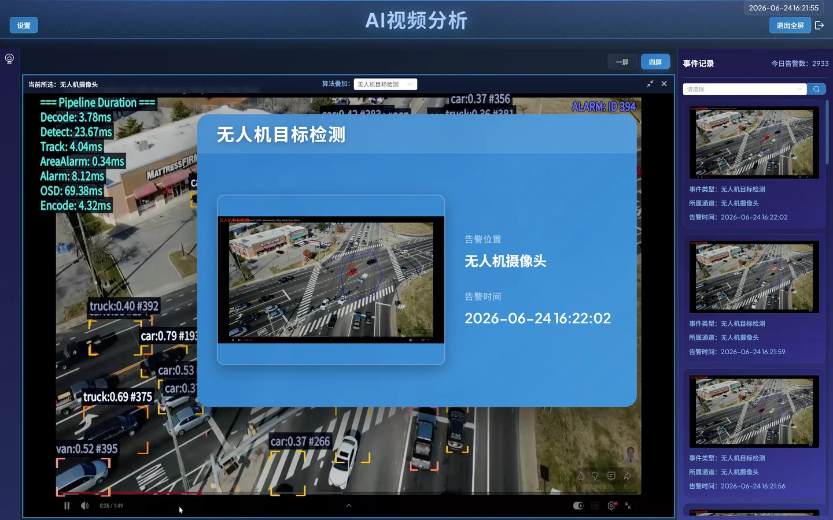Switch to 一屏 single-screen layout
This screenshot has height=520, width=833.
tap(622, 62)
